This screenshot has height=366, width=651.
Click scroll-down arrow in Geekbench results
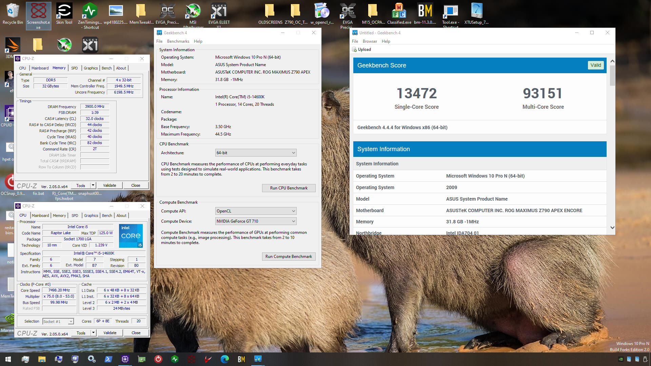[x=612, y=227]
